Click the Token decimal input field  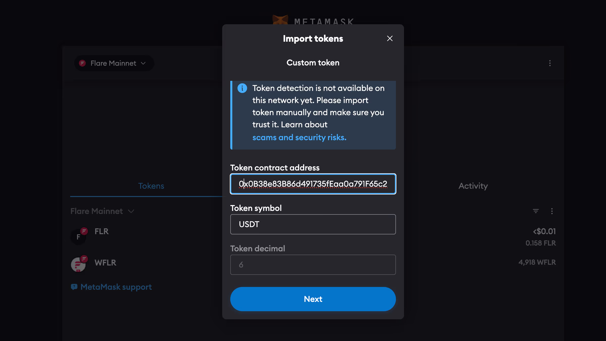point(313,265)
